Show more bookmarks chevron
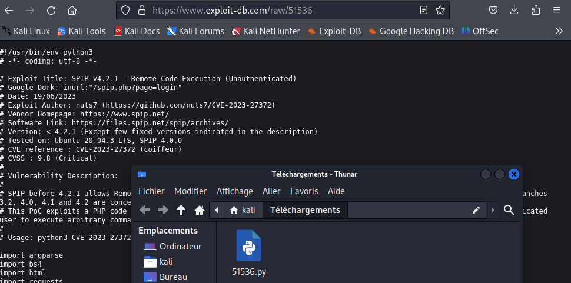The height and width of the screenshot is (283, 571). click(559, 31)
